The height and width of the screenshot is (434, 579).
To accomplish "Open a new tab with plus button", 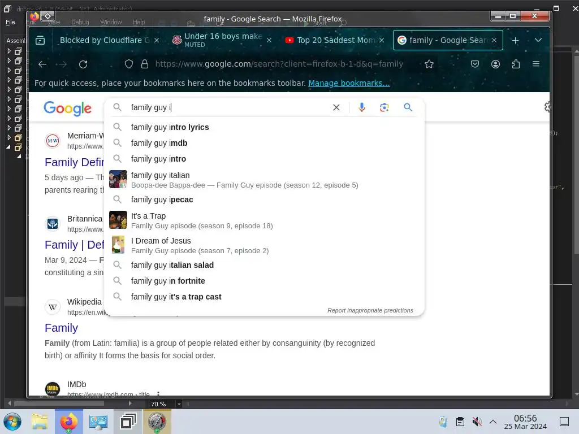I will click(x=516, y=40).
